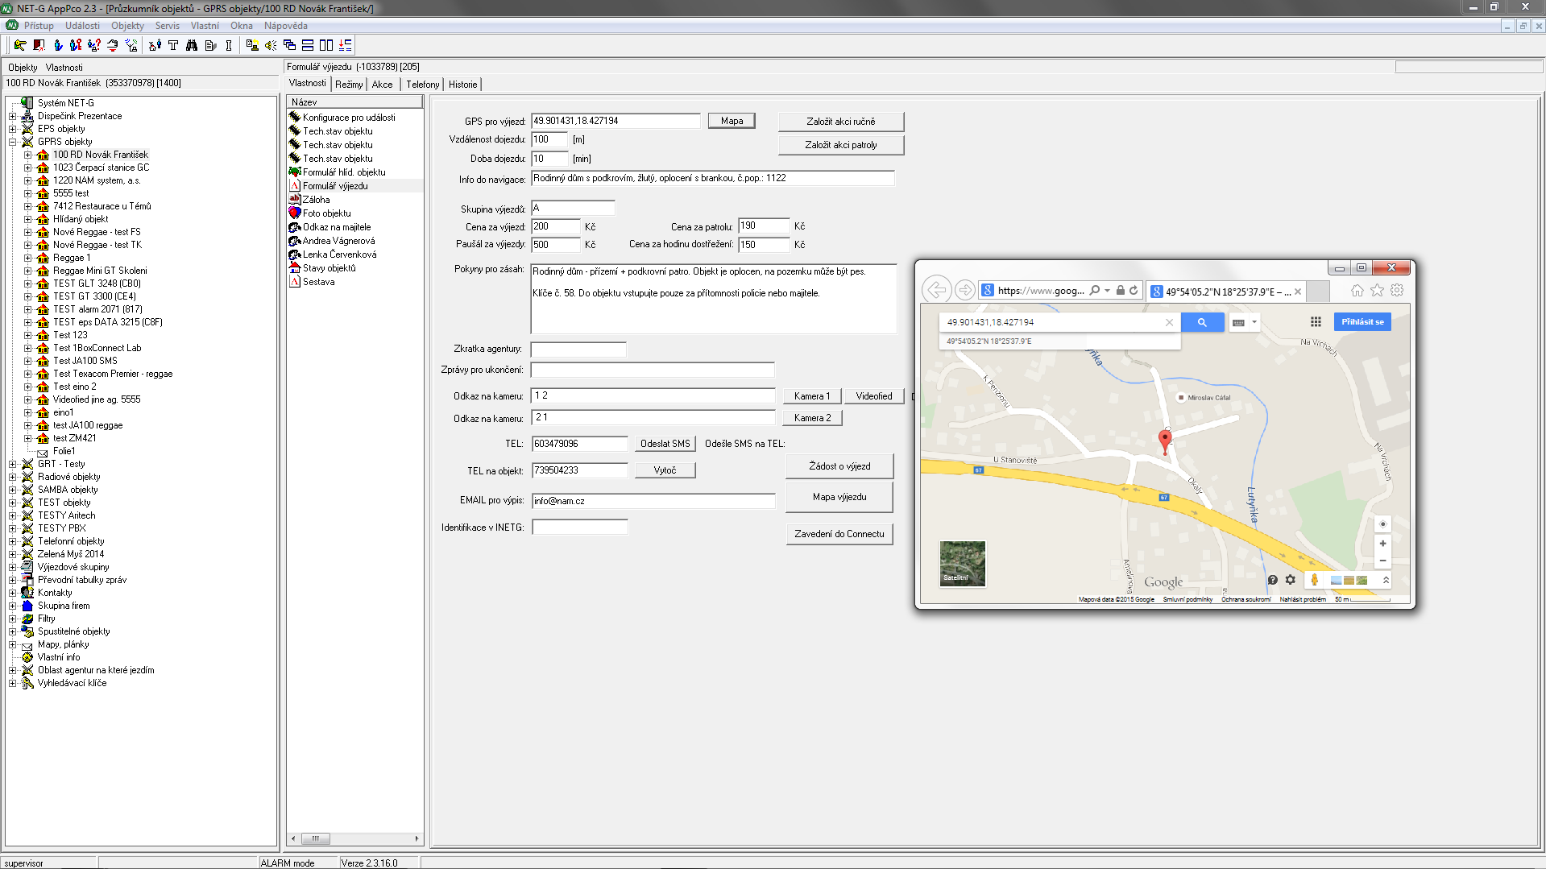
Task: Collapse the GPRS objekty tree node
Action: [12, 142]
